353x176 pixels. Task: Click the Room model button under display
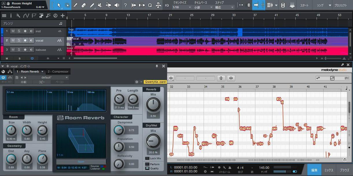[x=81, y=162]
